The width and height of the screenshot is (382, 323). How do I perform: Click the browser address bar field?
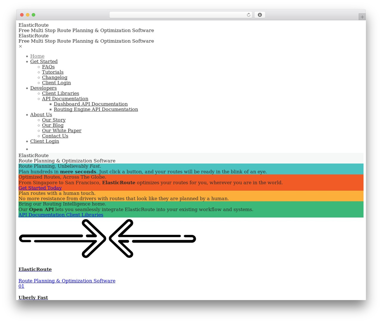coord(181,15)
